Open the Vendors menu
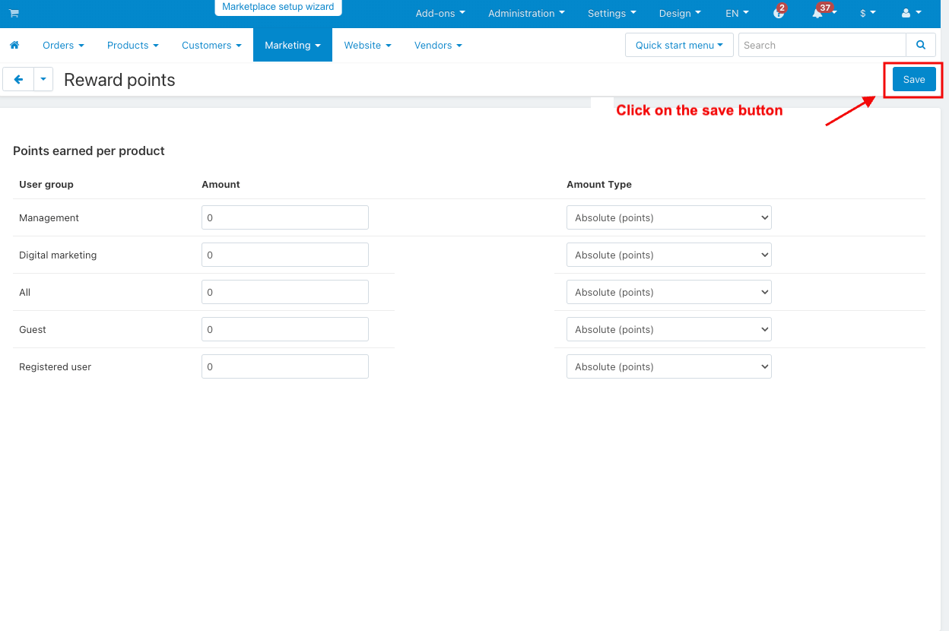This screenshot has width=949, height=631. (x=438, y=46)
